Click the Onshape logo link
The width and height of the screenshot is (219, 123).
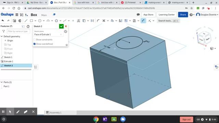coord(7,14)
